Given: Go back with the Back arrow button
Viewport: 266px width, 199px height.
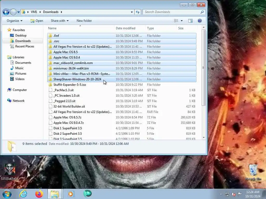Looking at the screenshot, I should (x=6, y=12).
